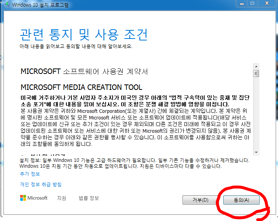278x221 pixels.
Task: Click the MICROSOFT 소프트웨어 사용권 계약서 heading
Action: point(84,72)
